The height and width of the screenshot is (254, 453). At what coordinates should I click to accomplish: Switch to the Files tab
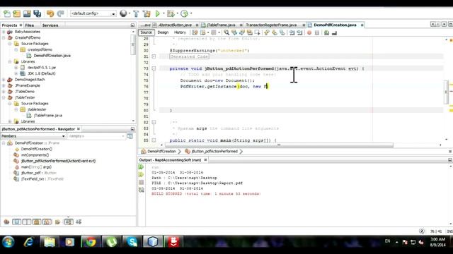pos(30,25)
